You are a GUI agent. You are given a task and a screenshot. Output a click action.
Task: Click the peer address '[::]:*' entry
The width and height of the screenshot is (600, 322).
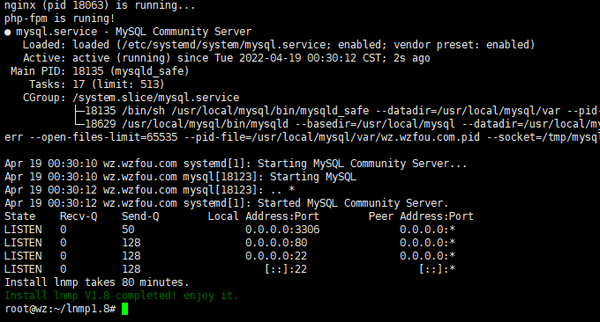pyautogui.click(x=437, y=269)
